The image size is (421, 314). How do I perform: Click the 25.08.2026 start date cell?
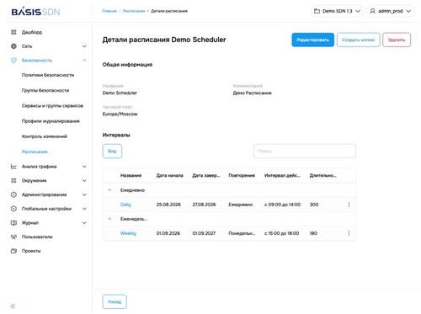coord(168,205)
